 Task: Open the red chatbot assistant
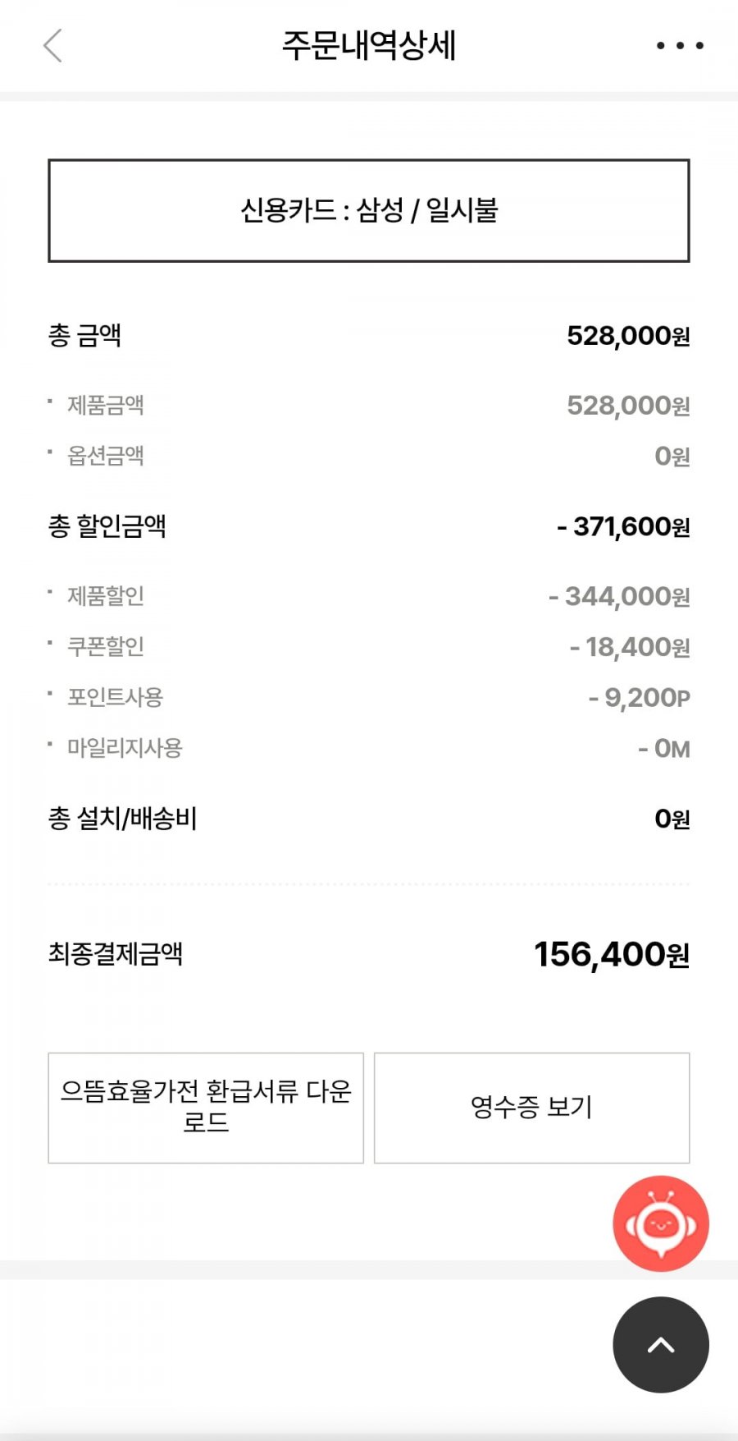click(660, 1223)
